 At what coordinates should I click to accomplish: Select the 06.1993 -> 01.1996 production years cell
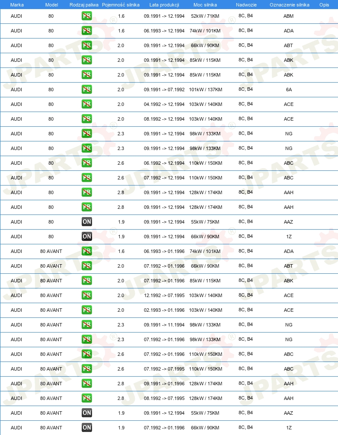point(164,251)
